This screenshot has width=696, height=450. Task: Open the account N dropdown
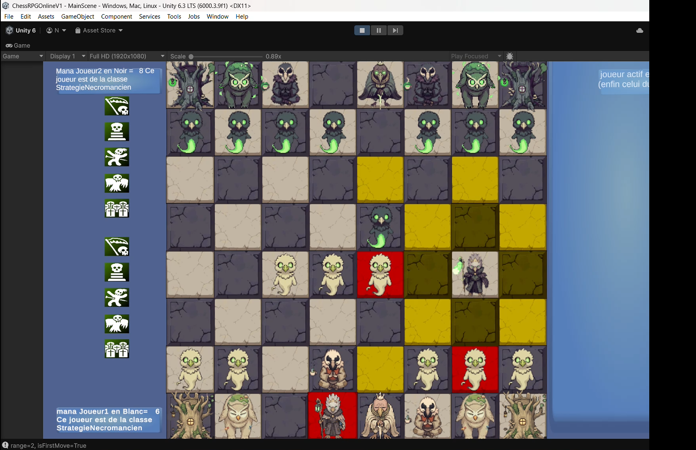[x=56, y=30]
